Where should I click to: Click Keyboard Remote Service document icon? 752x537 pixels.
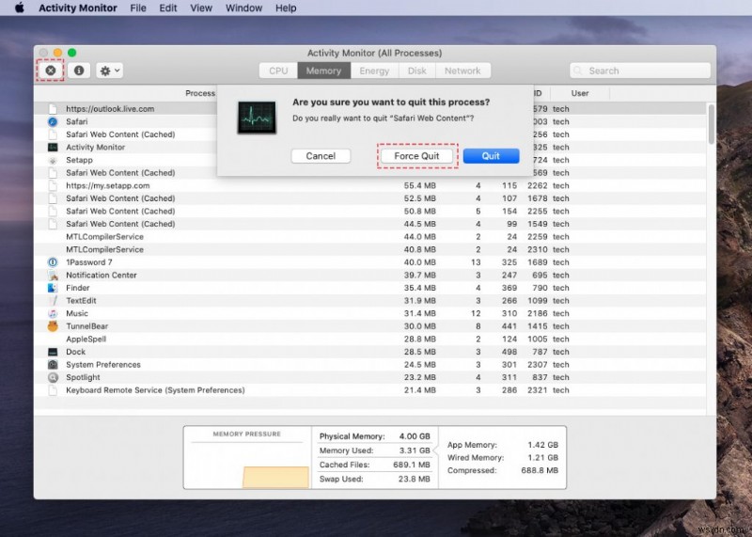[x=53, y=390]
